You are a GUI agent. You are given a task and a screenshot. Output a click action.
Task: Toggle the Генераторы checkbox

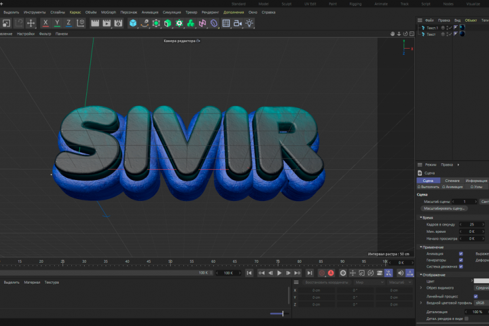click(461, 260)
